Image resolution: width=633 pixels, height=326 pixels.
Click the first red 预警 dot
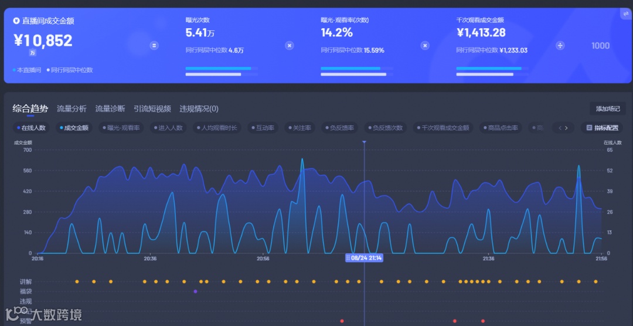[x=342, y=321]
